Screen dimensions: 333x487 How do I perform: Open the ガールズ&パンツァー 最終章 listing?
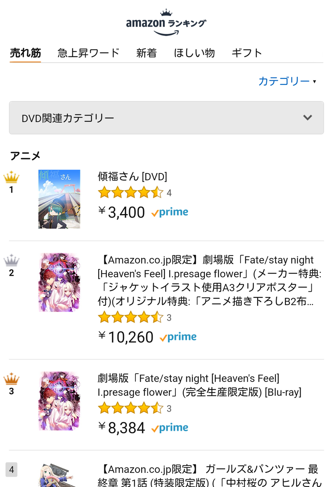[210, 476]
